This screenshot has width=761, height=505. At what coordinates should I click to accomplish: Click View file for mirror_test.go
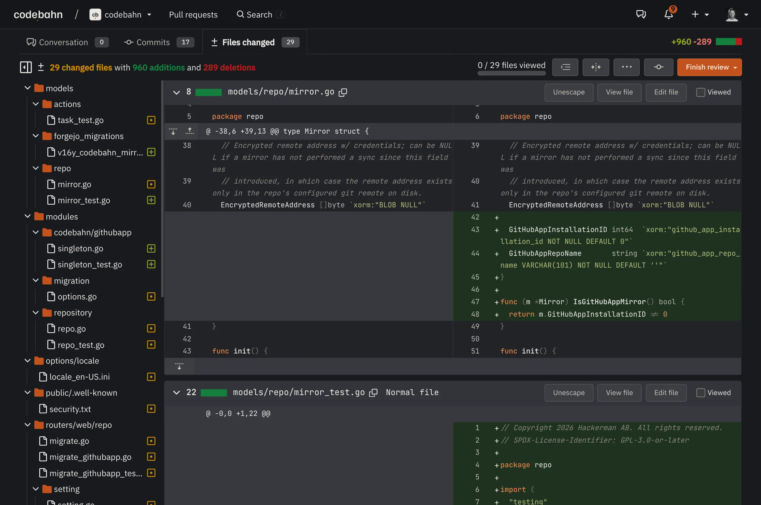pyautogui.click(x=619, y=393)
